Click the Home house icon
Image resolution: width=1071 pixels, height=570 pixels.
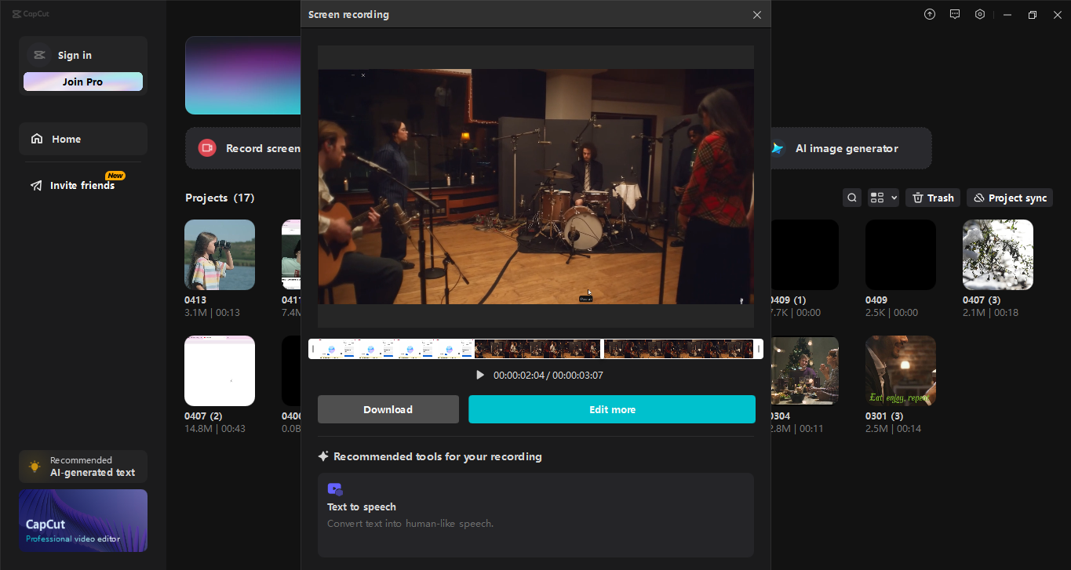[x=37, y=139]
